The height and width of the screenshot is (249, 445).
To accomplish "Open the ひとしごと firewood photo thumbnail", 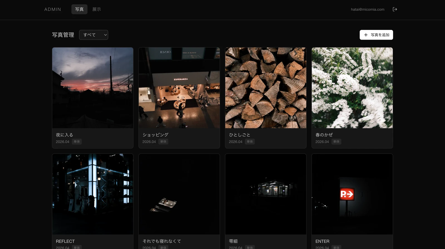I will 266,88.
